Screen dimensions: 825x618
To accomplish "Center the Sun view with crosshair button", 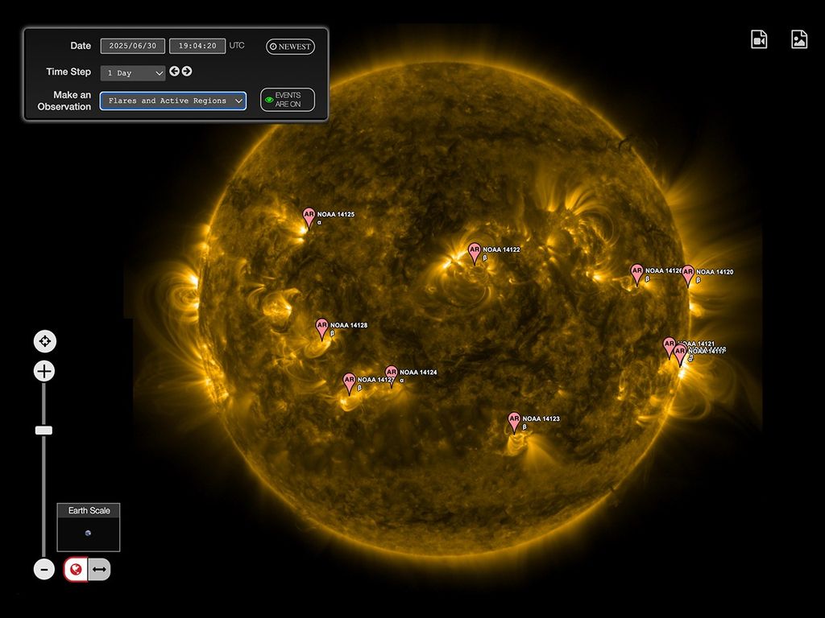I will click(45, 341).
